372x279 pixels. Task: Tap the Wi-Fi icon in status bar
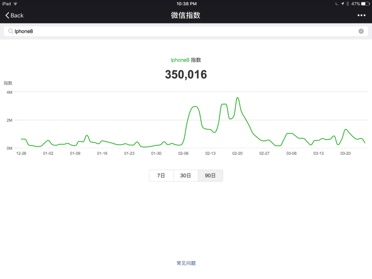(15, 4)
